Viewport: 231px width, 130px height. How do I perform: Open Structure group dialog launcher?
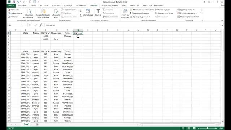[202, 20]
